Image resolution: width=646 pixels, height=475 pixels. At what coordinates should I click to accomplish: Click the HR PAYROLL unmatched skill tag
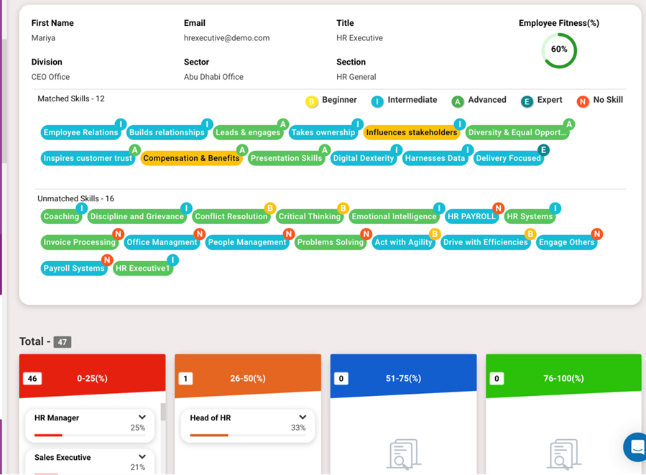(x=471, y=216)
